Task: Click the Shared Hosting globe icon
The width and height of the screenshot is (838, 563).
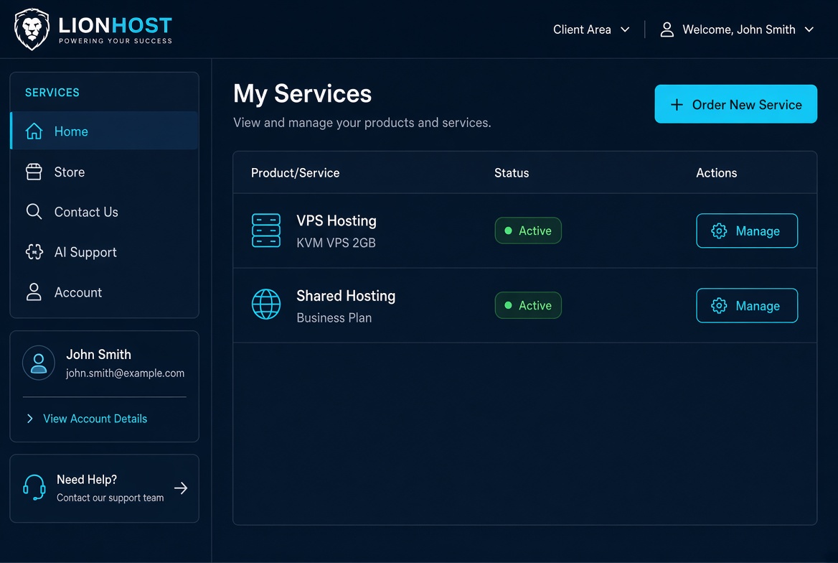Action: (266, 304)
